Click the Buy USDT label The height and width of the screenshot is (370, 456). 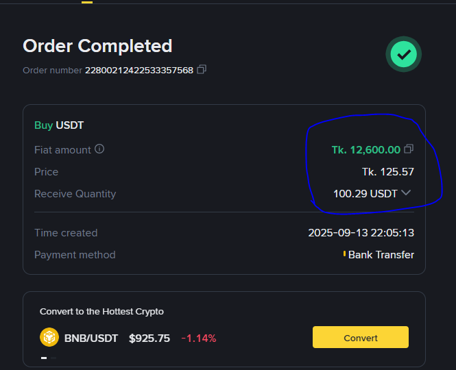pos(59,125)
